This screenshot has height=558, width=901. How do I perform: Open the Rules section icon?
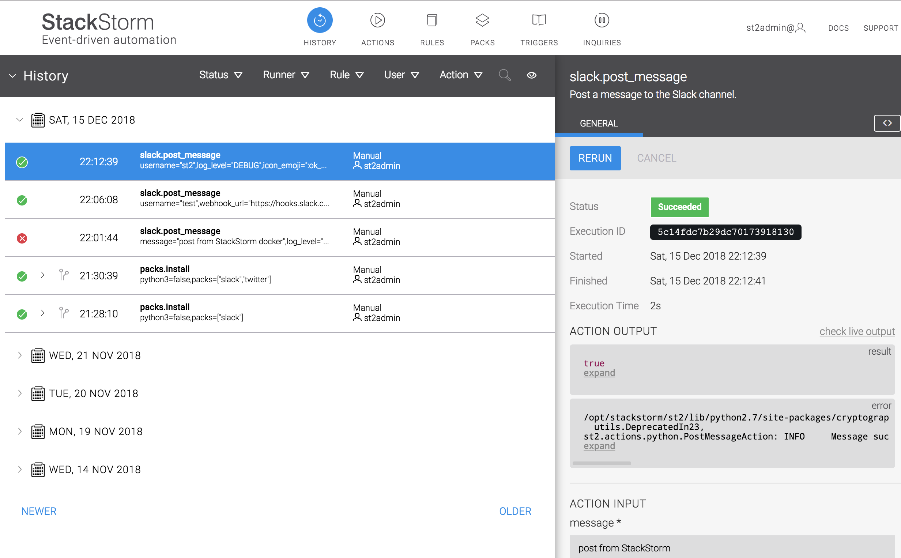[x=432, y=20]
